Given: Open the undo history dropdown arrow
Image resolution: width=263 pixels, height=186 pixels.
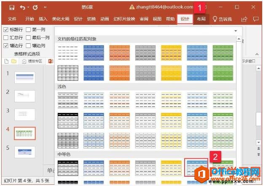Looking at the screenshot, I should [x=28, y=7].
